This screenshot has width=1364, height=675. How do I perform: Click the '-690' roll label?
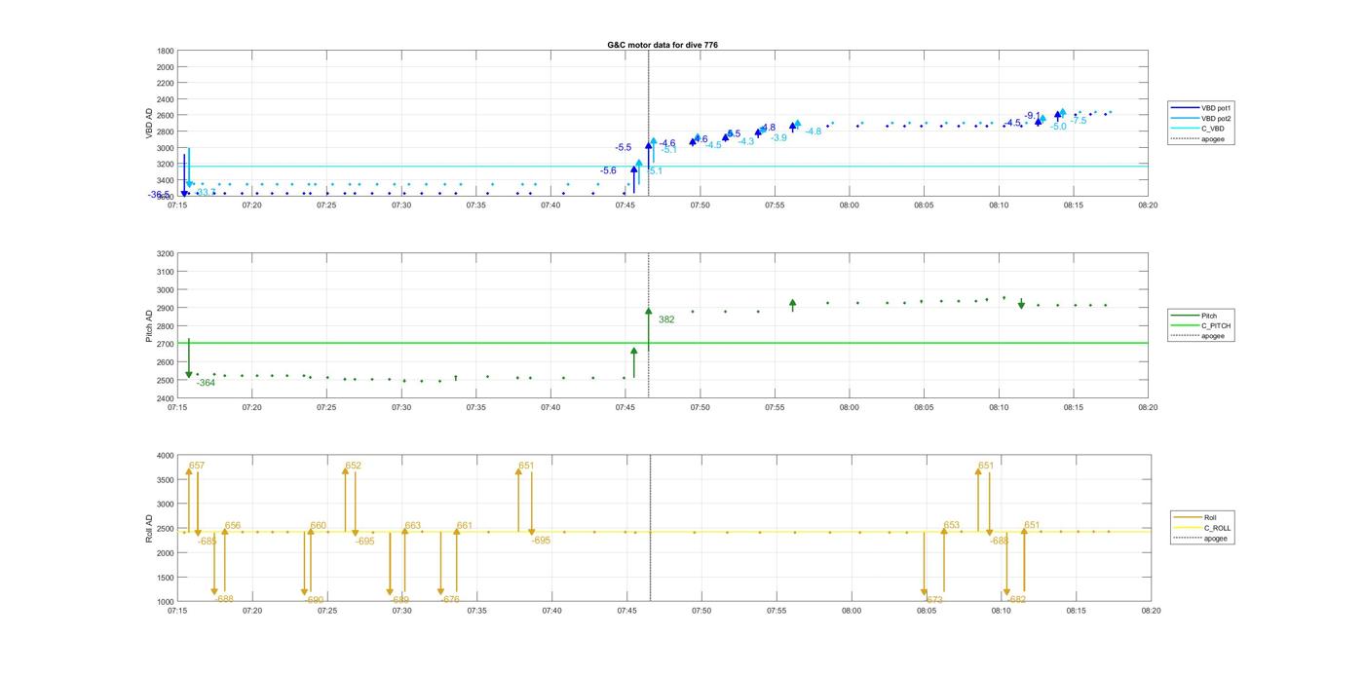coord(315,600)
